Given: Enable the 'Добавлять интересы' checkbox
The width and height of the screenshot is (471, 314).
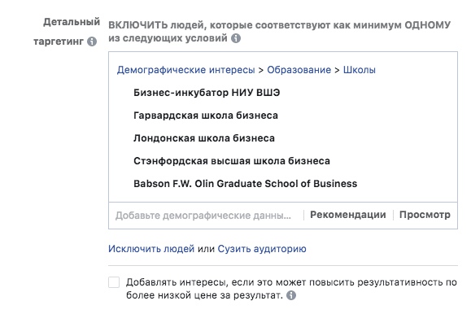Looking at the screenshot, I should click(x=114, y=282).
